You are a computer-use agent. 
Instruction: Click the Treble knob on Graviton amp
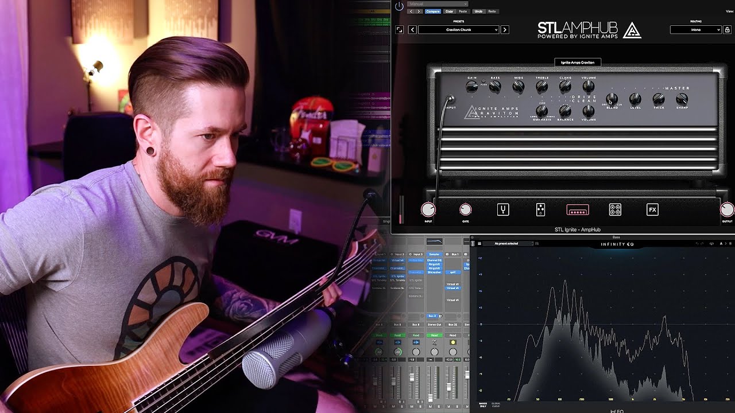(542, 87)
